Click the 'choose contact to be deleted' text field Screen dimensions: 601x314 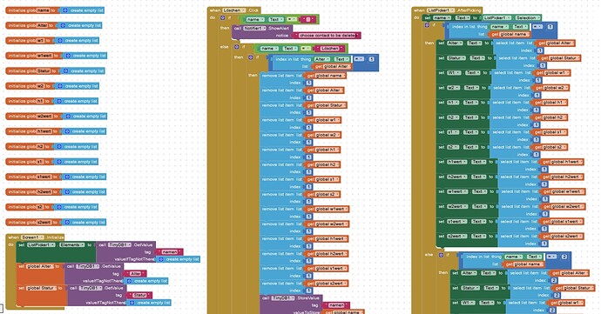pos(328,36)
